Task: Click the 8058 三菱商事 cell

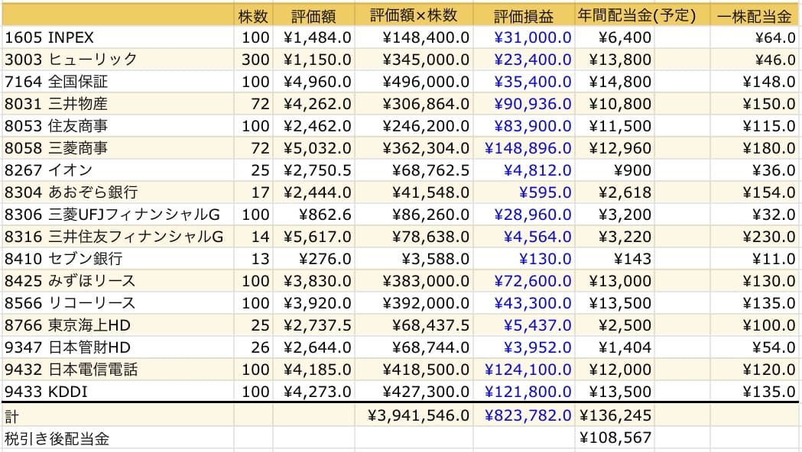Action: (x=119, y=148)
